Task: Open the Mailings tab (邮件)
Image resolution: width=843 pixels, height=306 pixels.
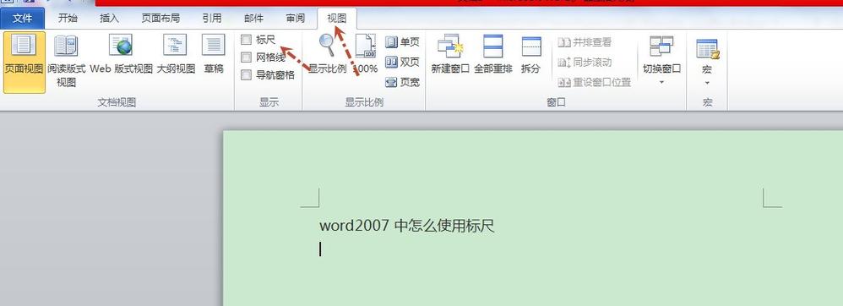Action: coord(253,19)
